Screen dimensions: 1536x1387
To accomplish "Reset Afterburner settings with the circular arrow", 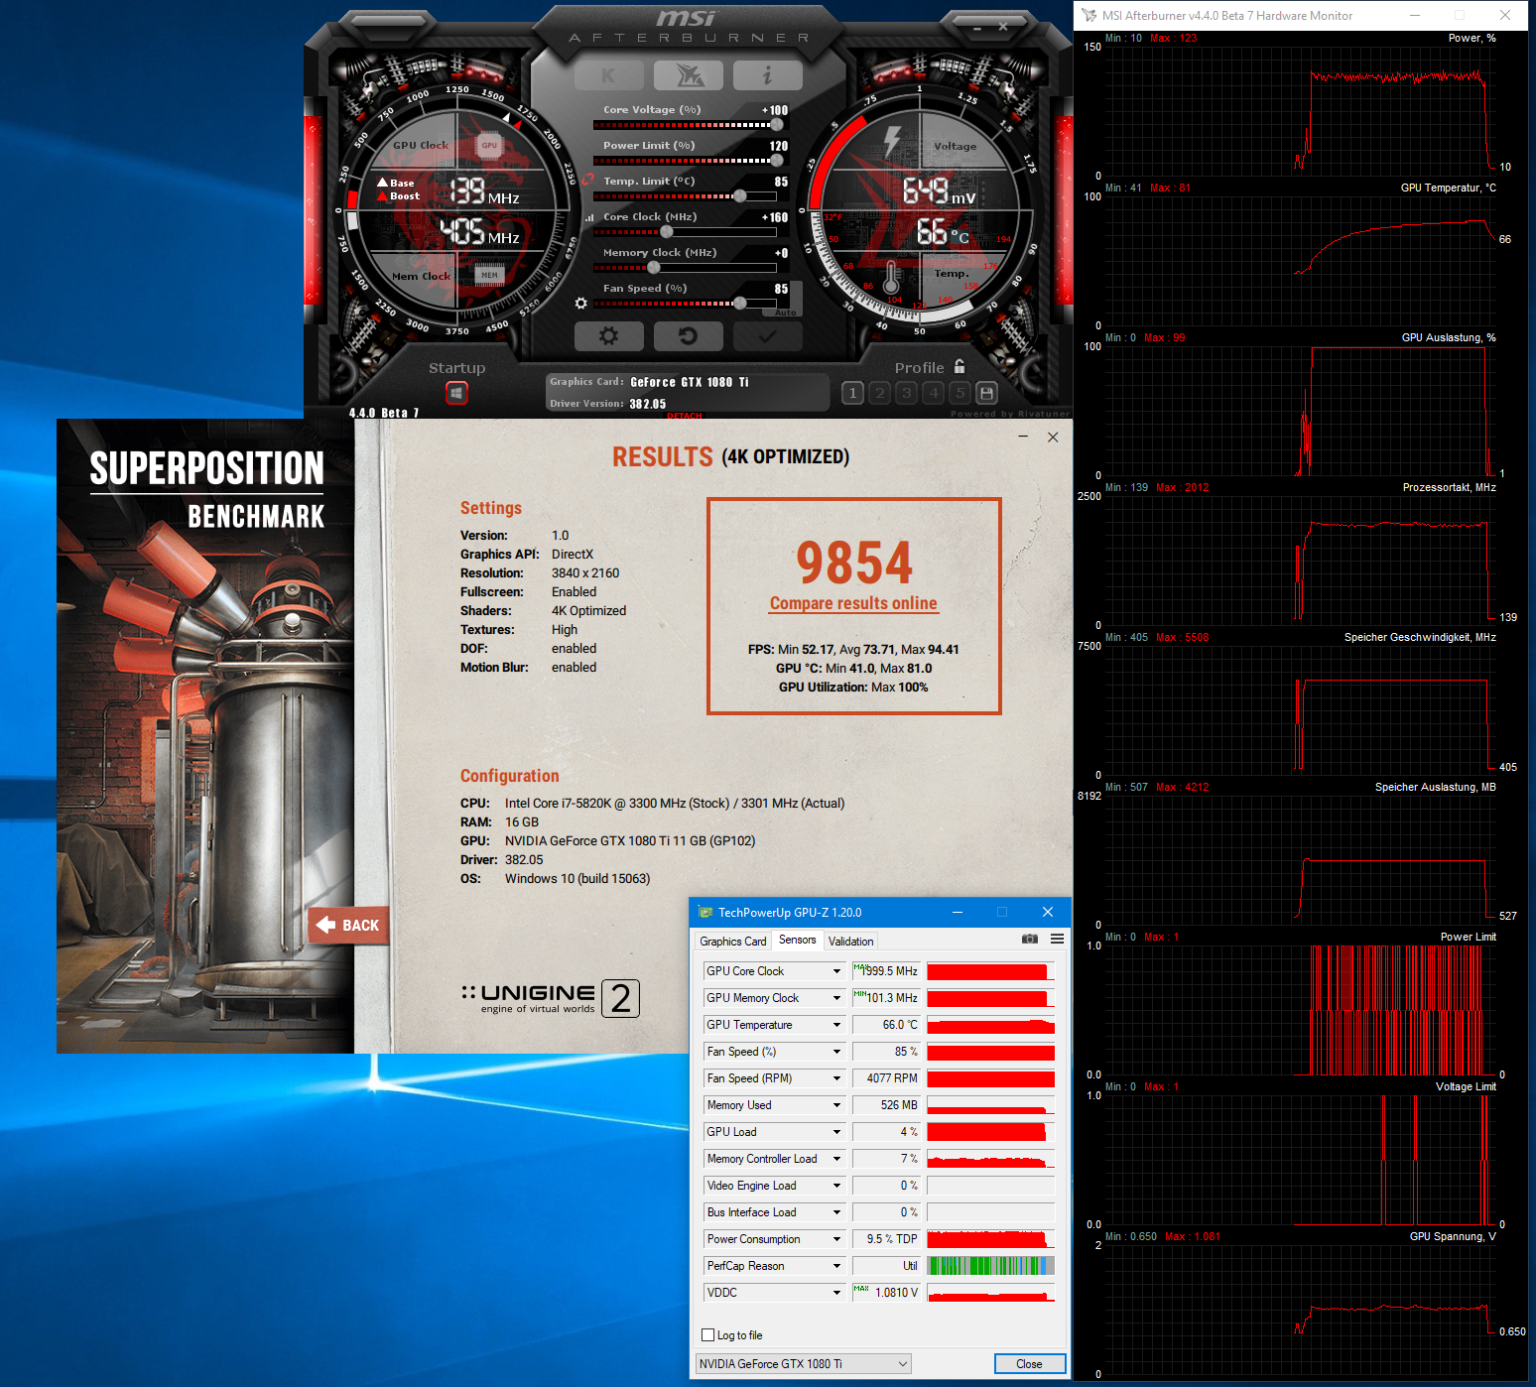I will click(689, 336).
